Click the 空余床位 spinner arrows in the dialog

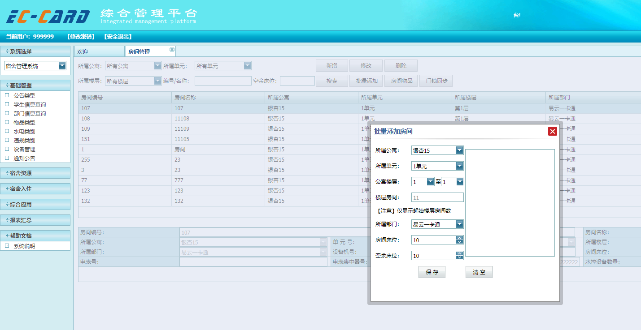[x=459, y=256]
